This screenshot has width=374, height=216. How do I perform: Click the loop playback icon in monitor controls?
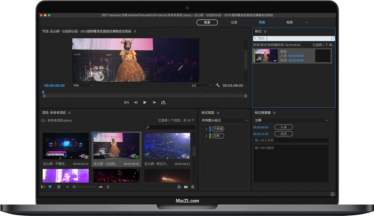pyautogui.click(x=127, y=102)
